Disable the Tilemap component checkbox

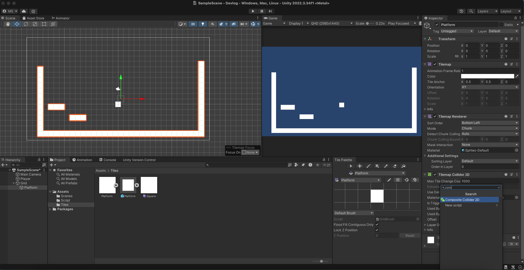435,64
